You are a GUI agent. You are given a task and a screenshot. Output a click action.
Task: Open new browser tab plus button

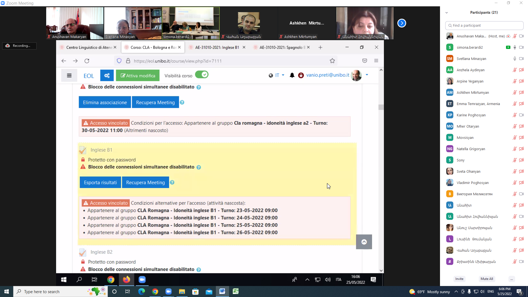(320, 47)
